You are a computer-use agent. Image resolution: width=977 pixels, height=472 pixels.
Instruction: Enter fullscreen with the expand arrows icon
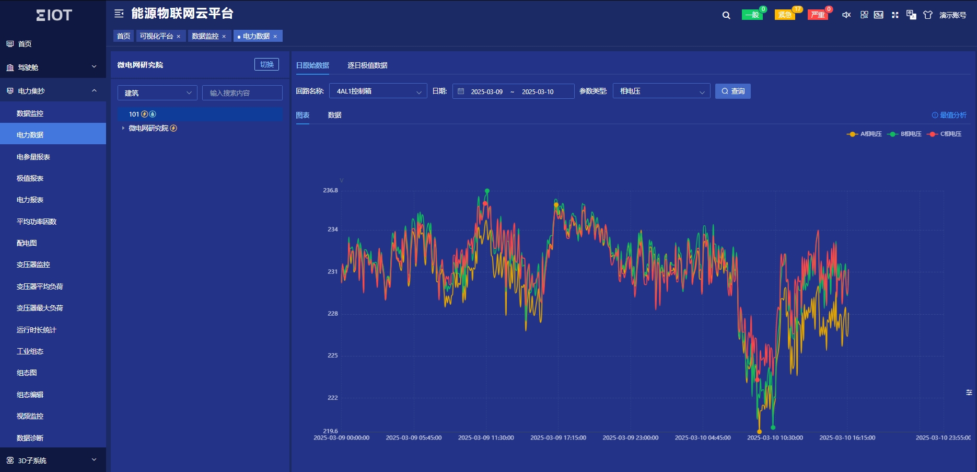coord(895,15)
